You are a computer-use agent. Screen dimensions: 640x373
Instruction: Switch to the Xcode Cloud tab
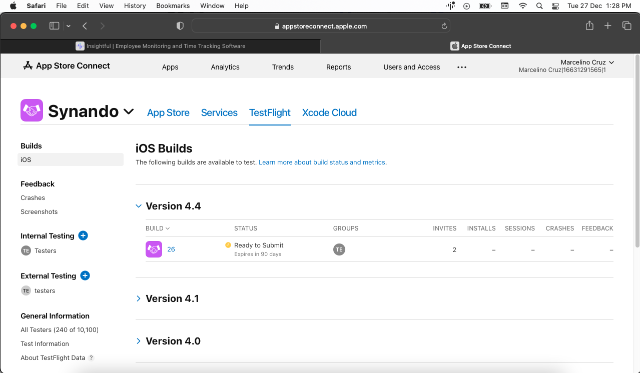point(329,112)
